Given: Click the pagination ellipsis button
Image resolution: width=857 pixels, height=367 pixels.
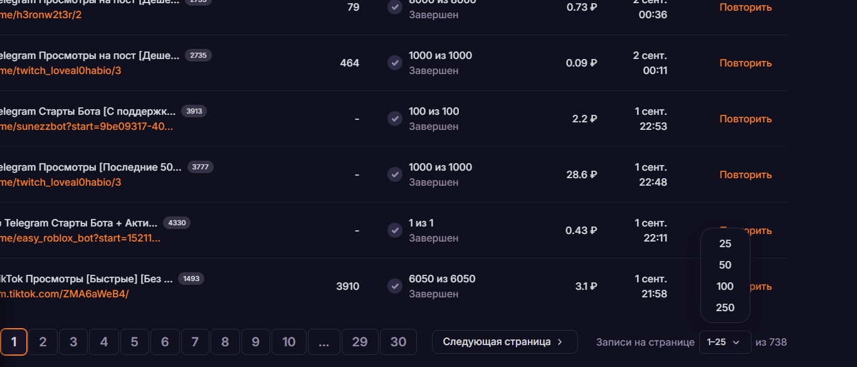Looking at the screenshot, I should point(323,342).
